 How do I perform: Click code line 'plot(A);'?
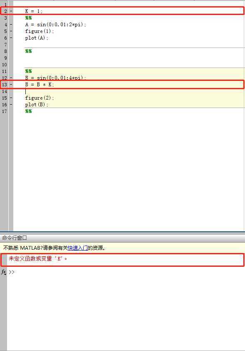click(x=37, y=38)
